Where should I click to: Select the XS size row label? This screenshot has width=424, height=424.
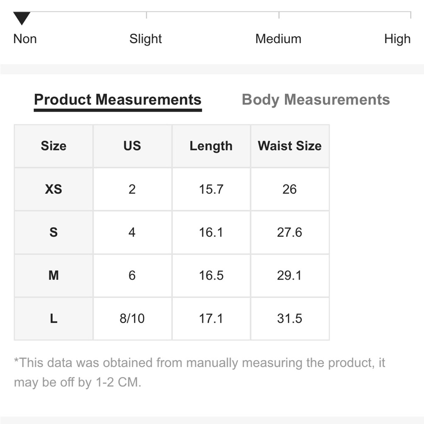tap(53, 189)
